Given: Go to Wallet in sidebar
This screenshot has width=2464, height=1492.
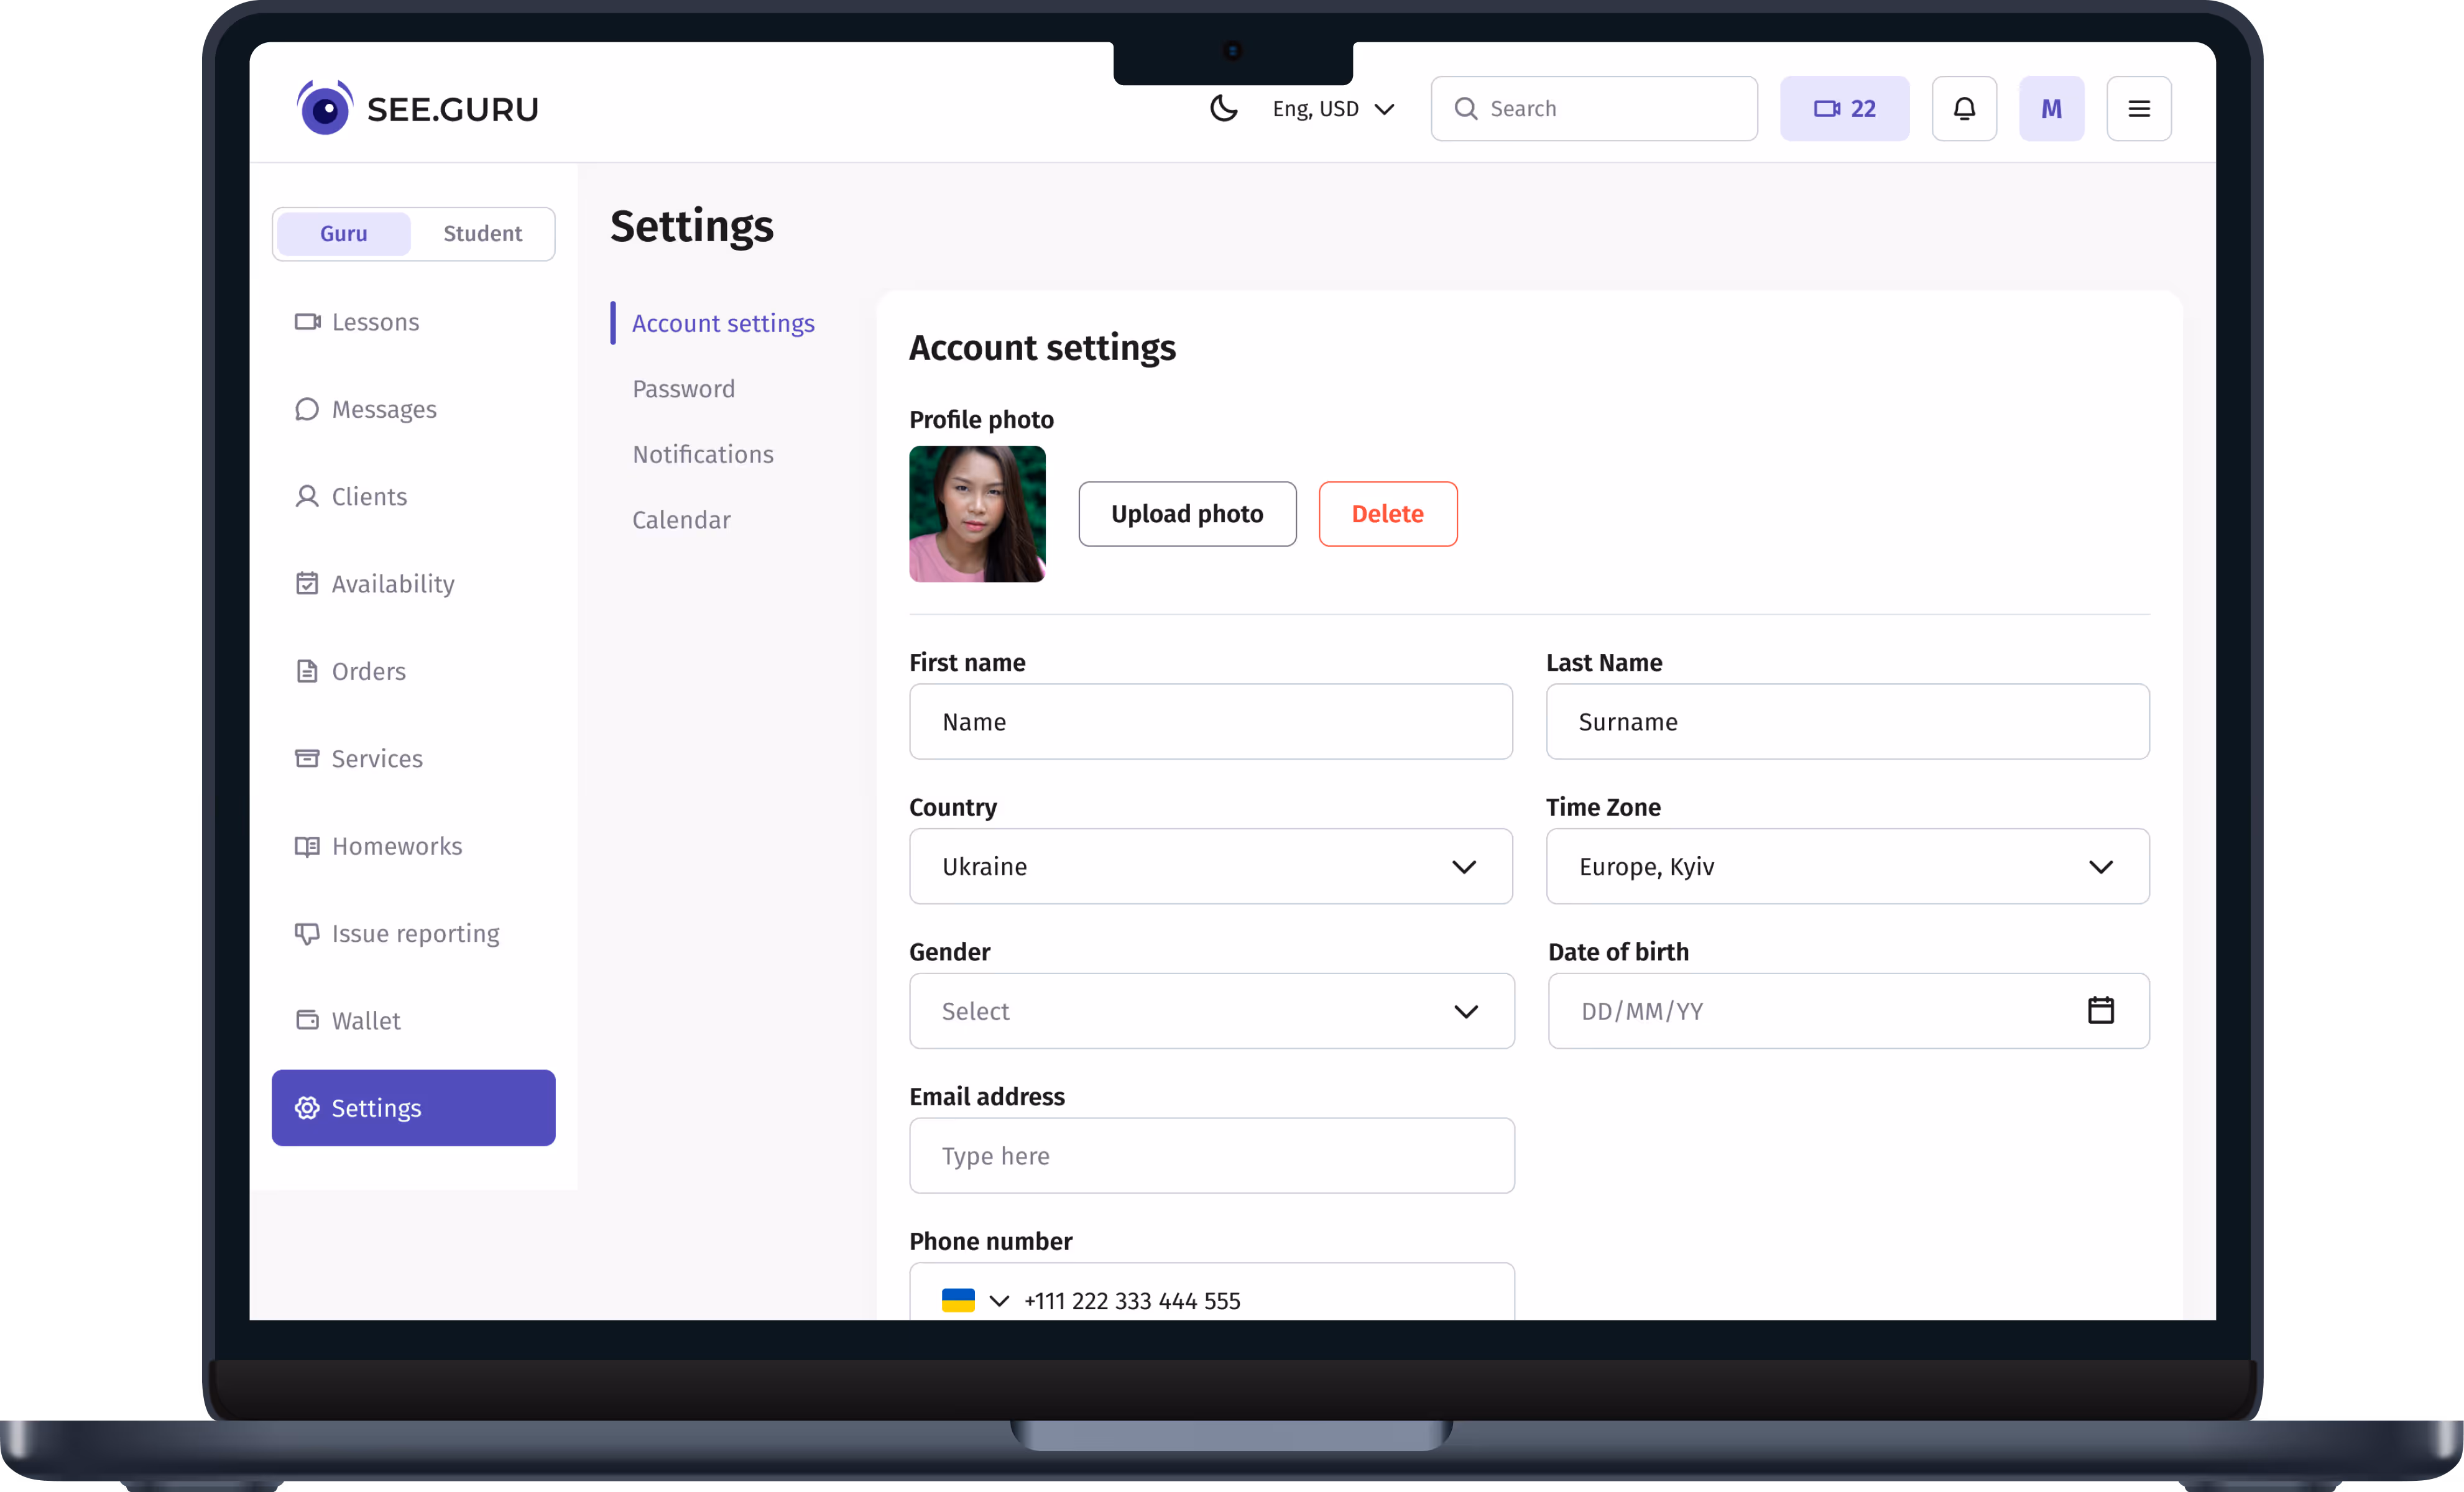Looking at the screenshot, I should point(366,1020).
